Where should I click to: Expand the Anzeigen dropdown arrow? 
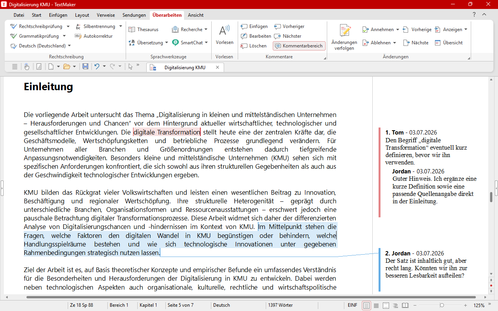466,30
